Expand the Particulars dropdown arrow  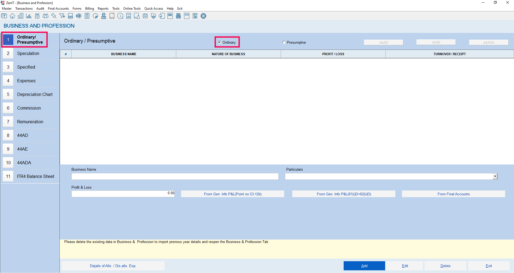495,176
